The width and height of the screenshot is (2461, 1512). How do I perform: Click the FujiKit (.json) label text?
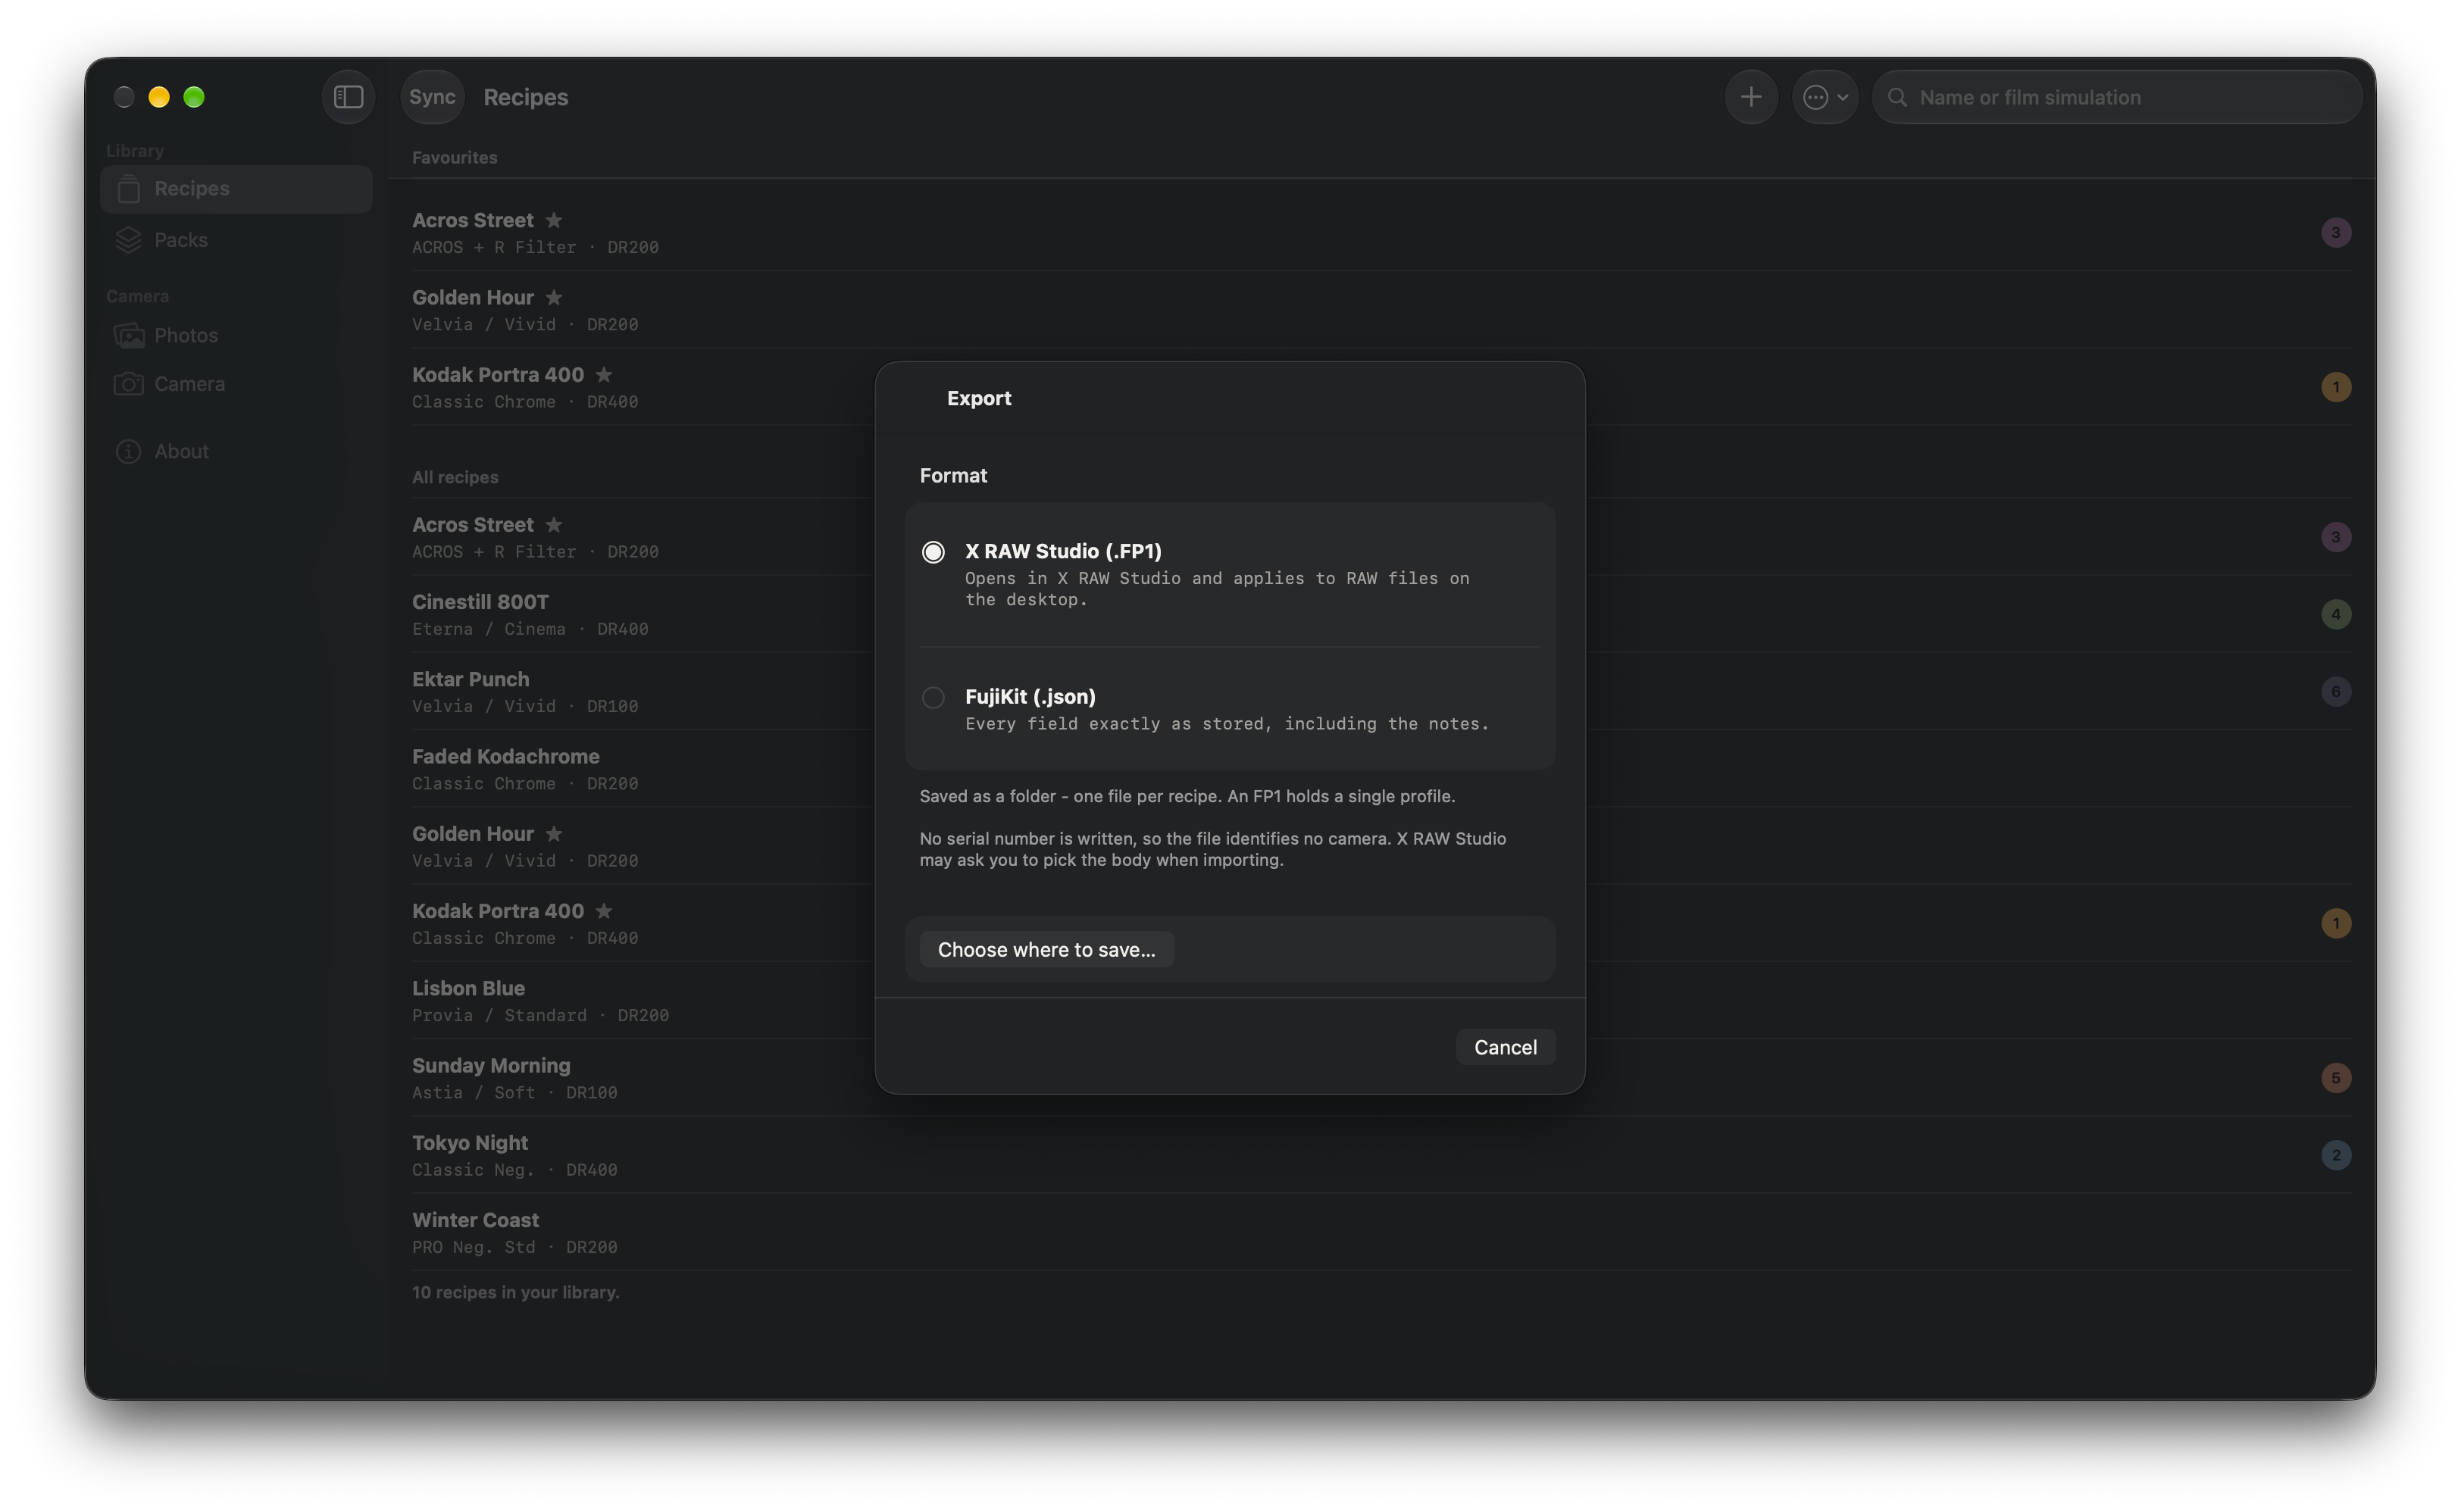click(1030, 696)
